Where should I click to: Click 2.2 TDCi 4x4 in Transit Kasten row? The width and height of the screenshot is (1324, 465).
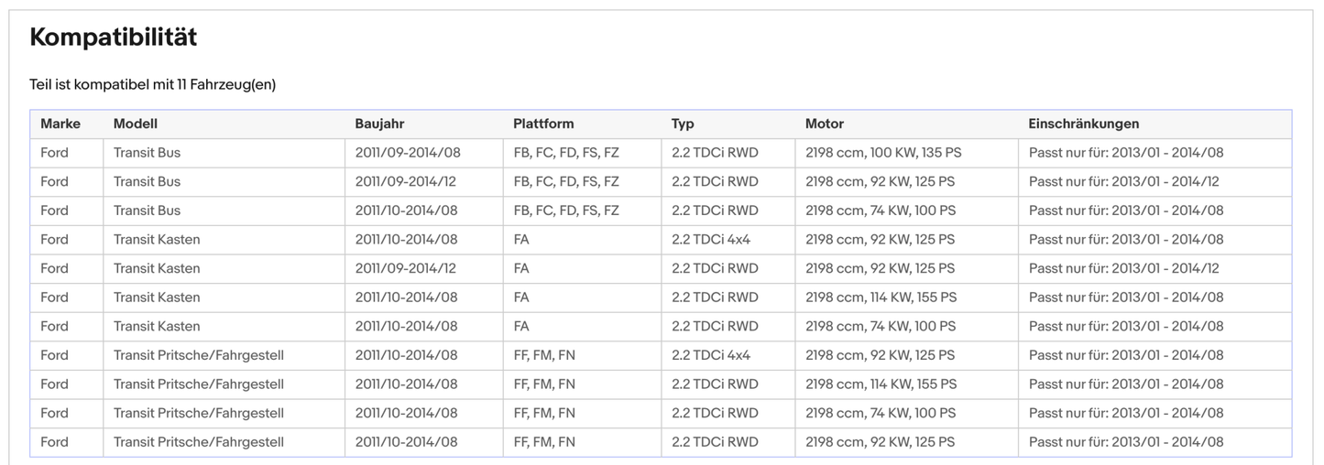tap(710, 240)
